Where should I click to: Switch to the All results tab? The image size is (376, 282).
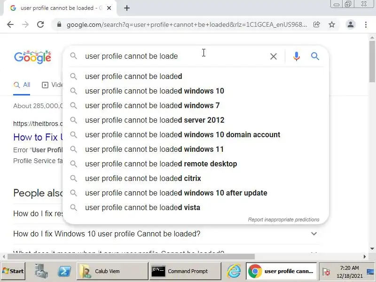point(22,85)
